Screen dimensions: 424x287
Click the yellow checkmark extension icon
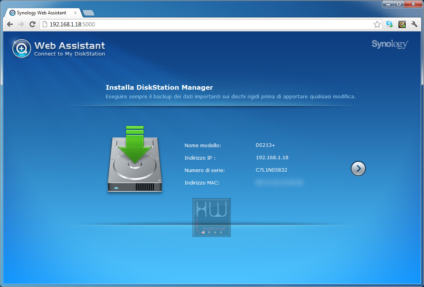402,24
